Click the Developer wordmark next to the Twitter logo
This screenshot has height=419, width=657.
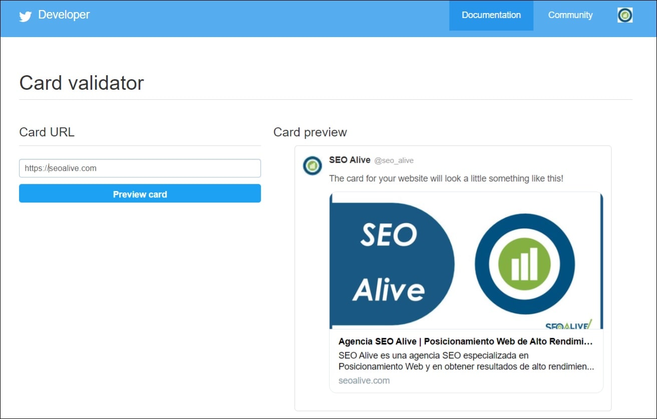65,15
